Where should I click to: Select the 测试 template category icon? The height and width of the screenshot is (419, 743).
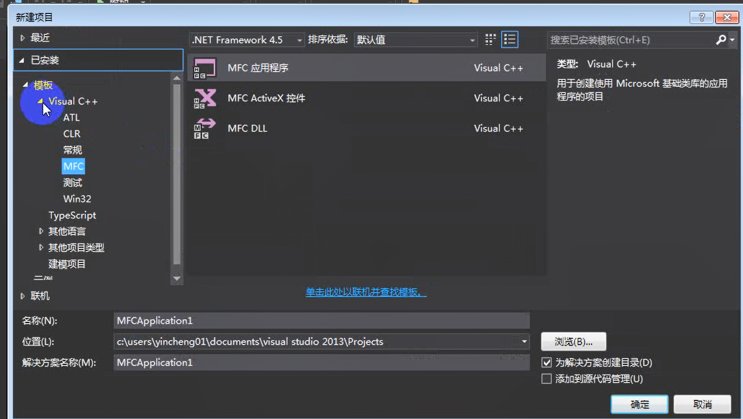pos(73,182)
